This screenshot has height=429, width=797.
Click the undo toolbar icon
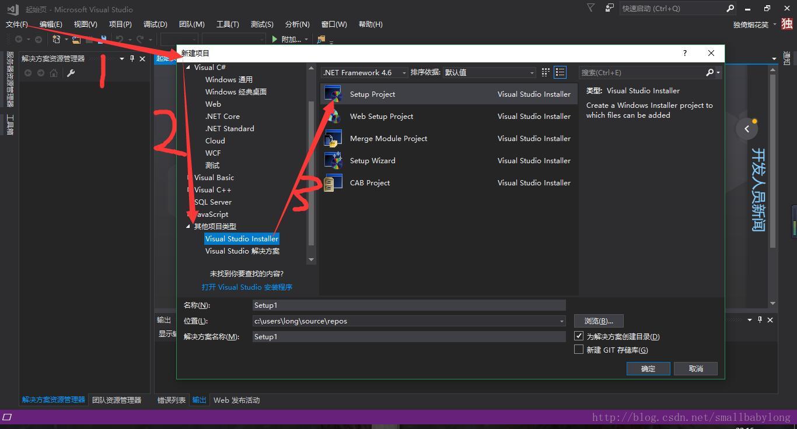119,39
